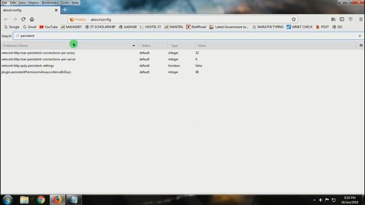Open File Explorer from the taskbar
The image size is (365, 205).
click(x=24, y=200)
